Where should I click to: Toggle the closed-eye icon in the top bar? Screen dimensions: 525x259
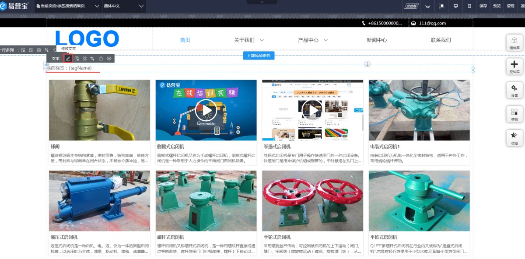(x=427, y=6)
